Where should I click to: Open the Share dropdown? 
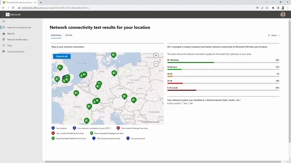click(x=274, y=35)
